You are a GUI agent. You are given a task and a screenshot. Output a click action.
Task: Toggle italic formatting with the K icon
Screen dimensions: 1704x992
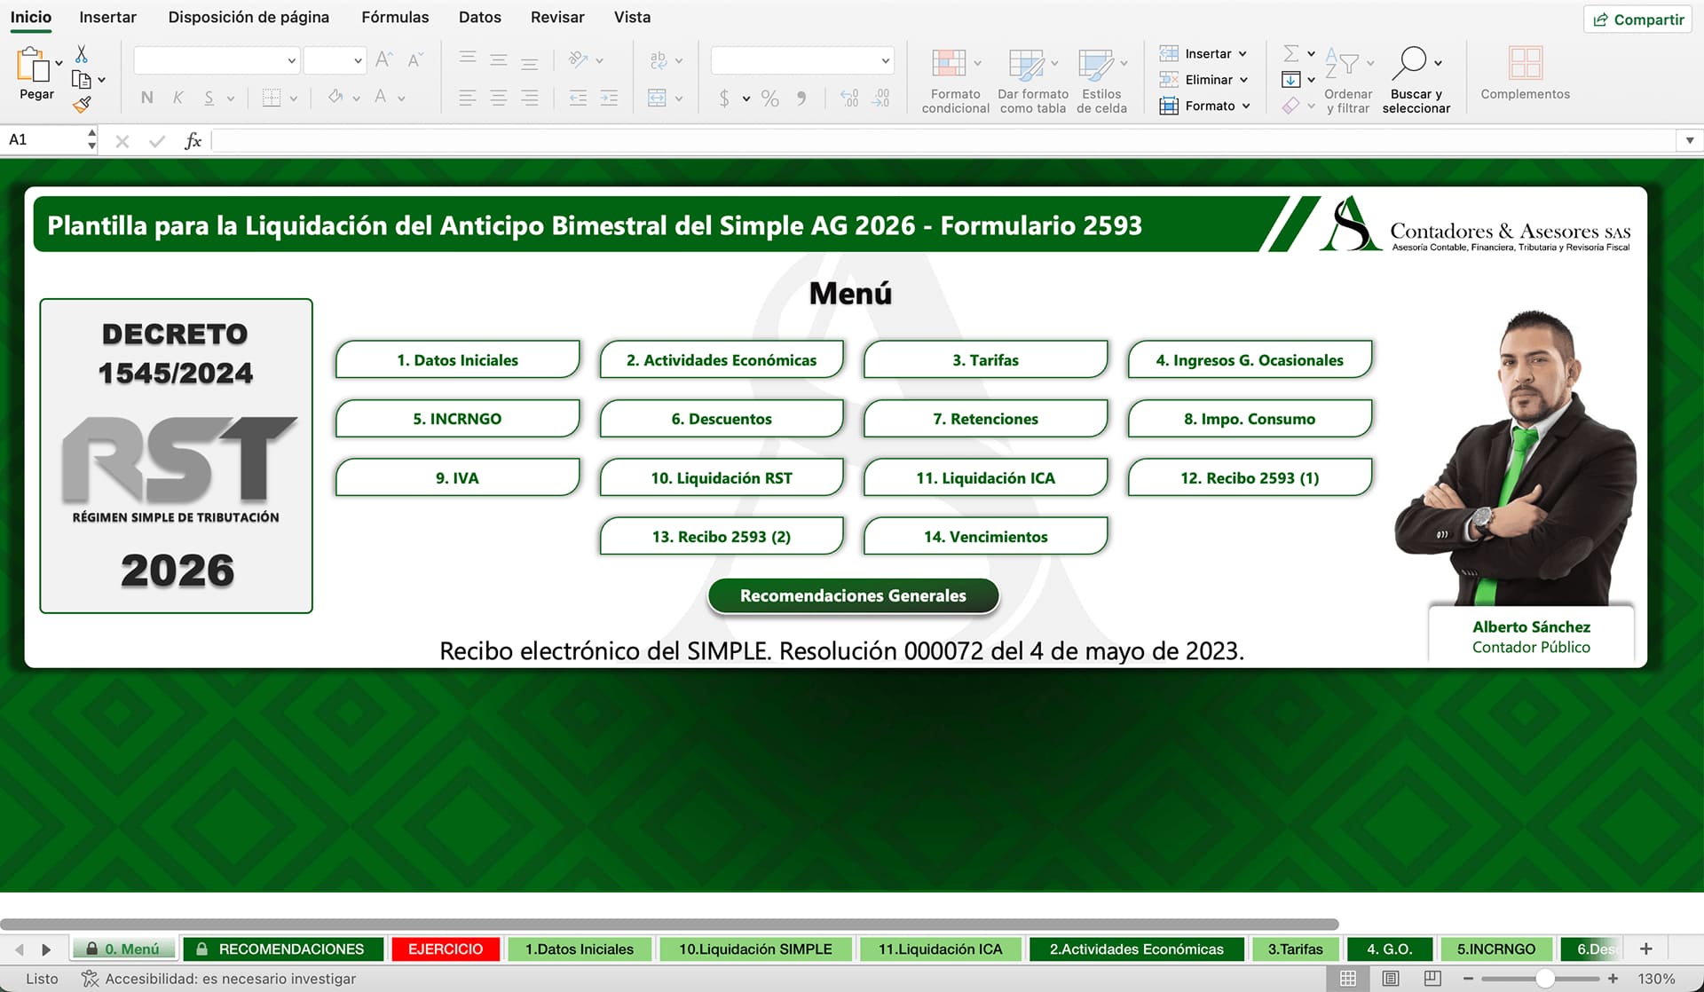(177, 98)
